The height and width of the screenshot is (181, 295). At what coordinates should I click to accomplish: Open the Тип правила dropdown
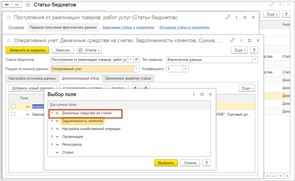[x=255, y=60]
